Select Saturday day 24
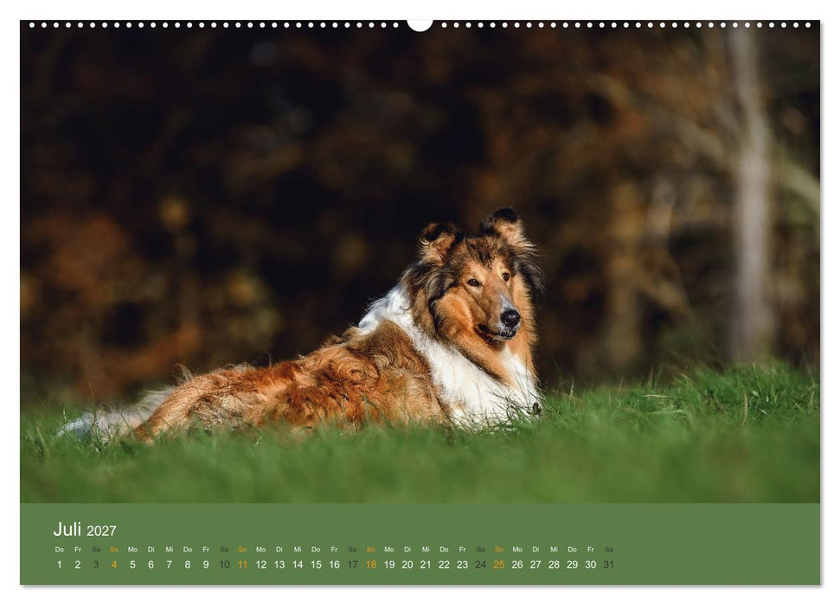 [x=480, y=564]
